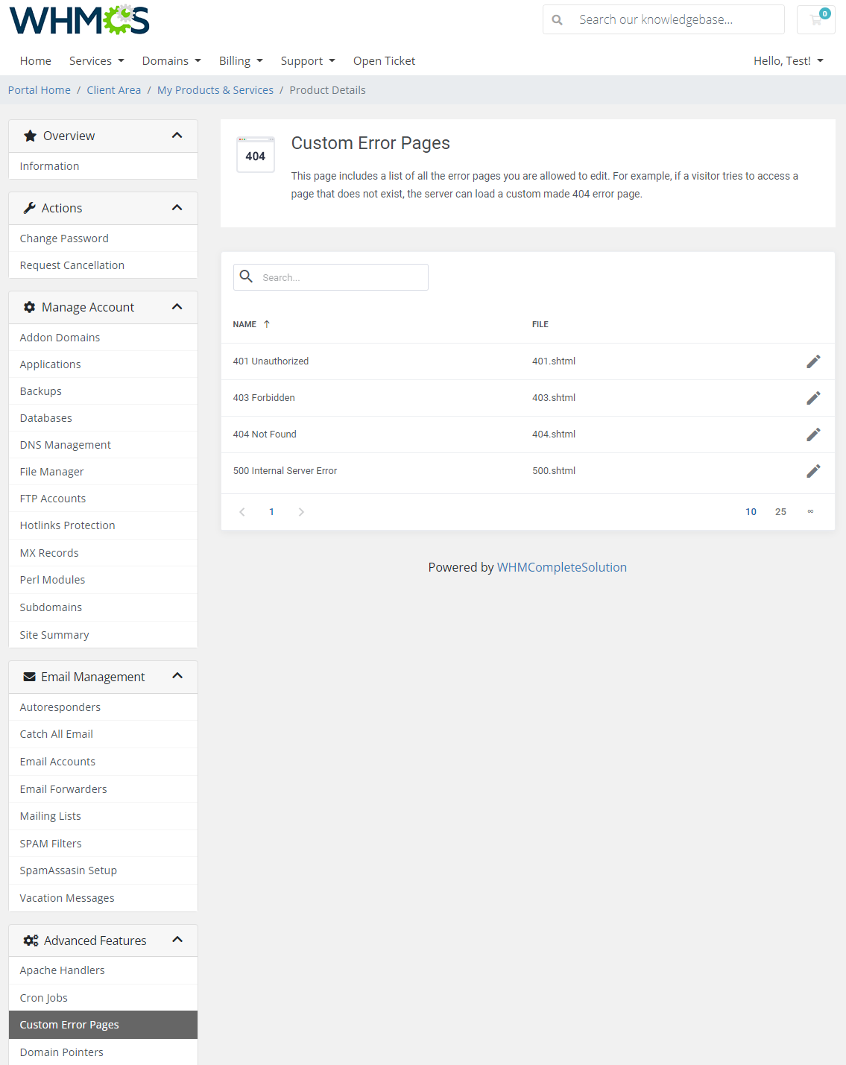
Task: Open the WHMCompleteSolution link
Action: pyautogui.click(x=562, y=567)
